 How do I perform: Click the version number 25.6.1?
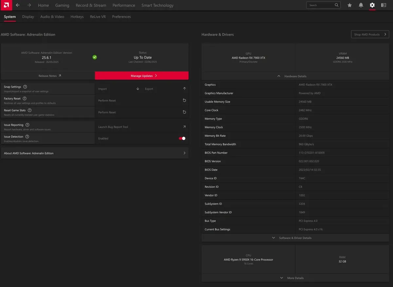click(x=47, y=57)
